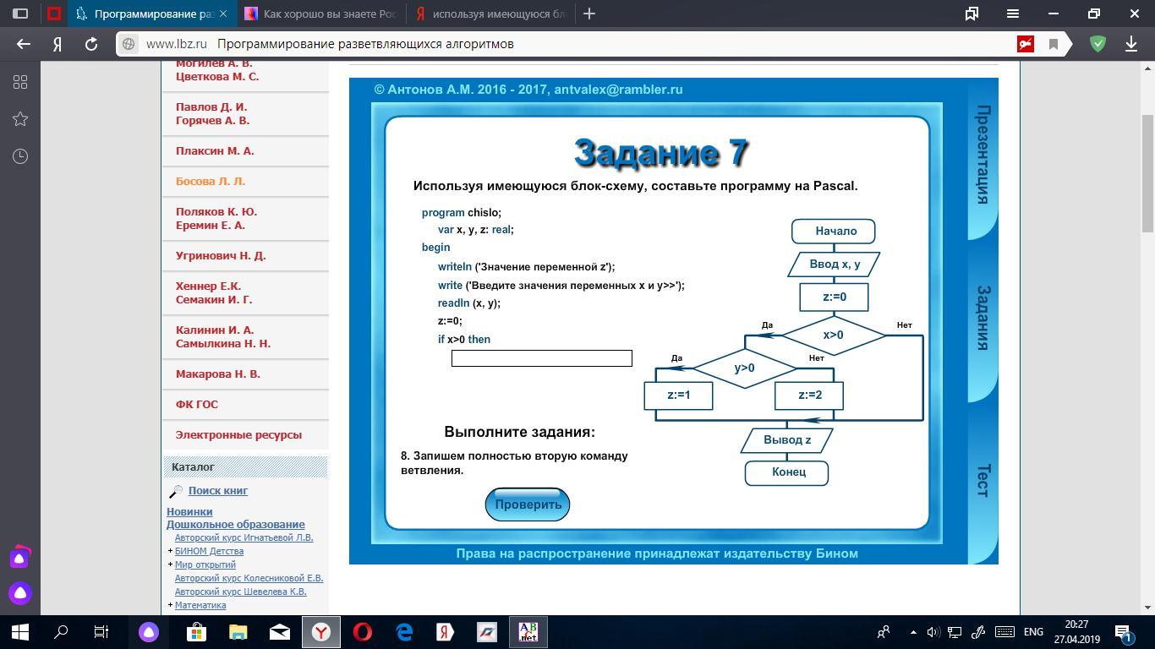Go back using the browser back arrow

(24, 44)
